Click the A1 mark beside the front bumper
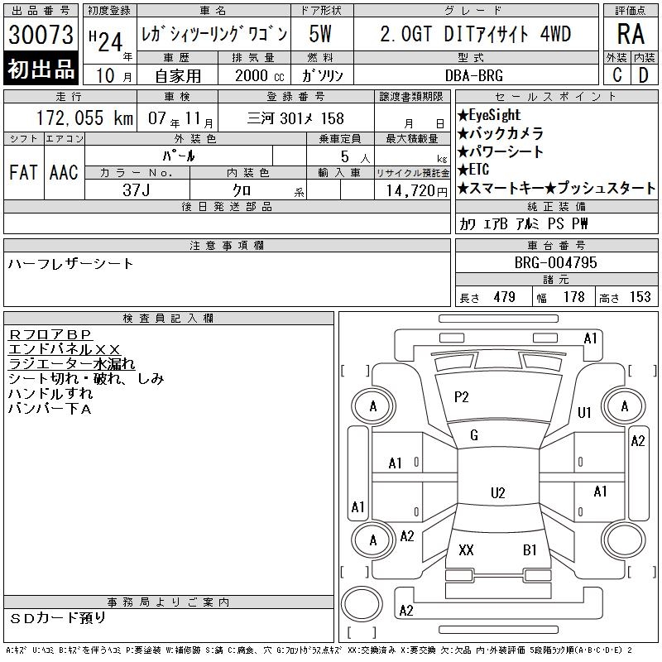 coord(590,338)
